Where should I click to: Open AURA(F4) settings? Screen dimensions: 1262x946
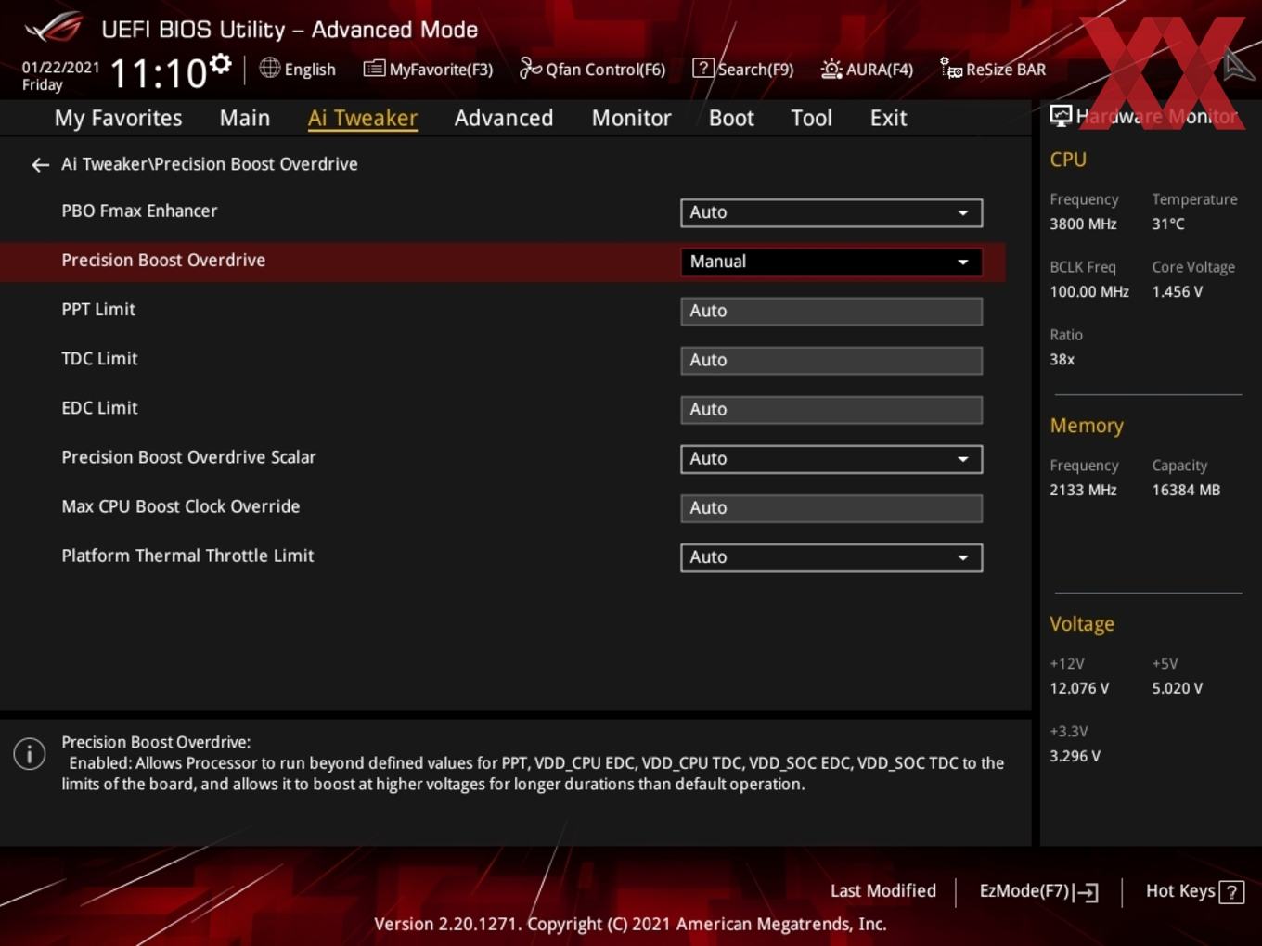pyautogui.click(x=867, y=69)
